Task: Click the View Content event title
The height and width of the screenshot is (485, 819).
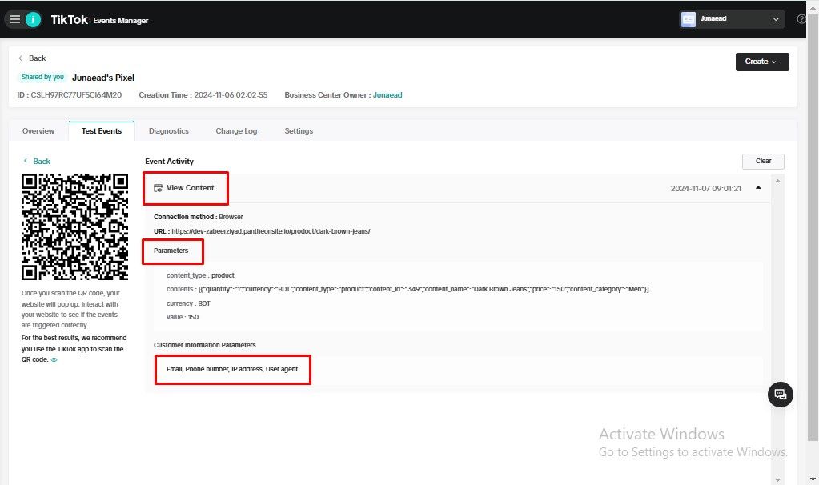Action: (190, 188)
